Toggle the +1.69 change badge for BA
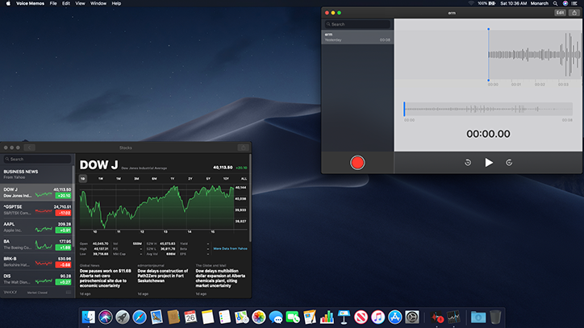 (63, 247)
